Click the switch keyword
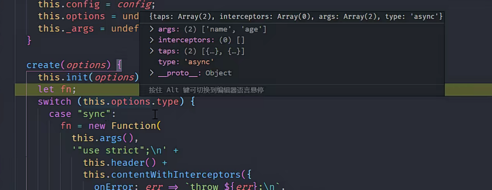This screenshot has width=492, height=190. 54,102
